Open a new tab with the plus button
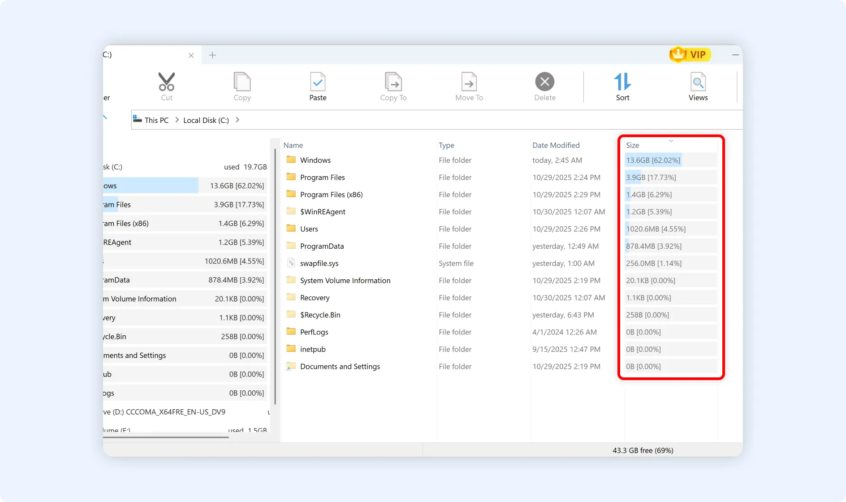The image size is (846, 502). tap(212, 55)
